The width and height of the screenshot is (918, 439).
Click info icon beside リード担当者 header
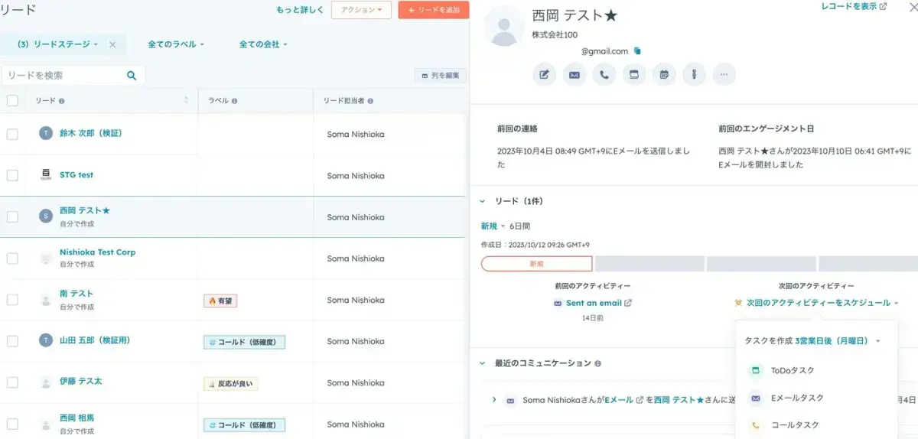(x=370, y=101)
